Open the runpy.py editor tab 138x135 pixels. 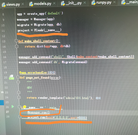coord(104,2)
